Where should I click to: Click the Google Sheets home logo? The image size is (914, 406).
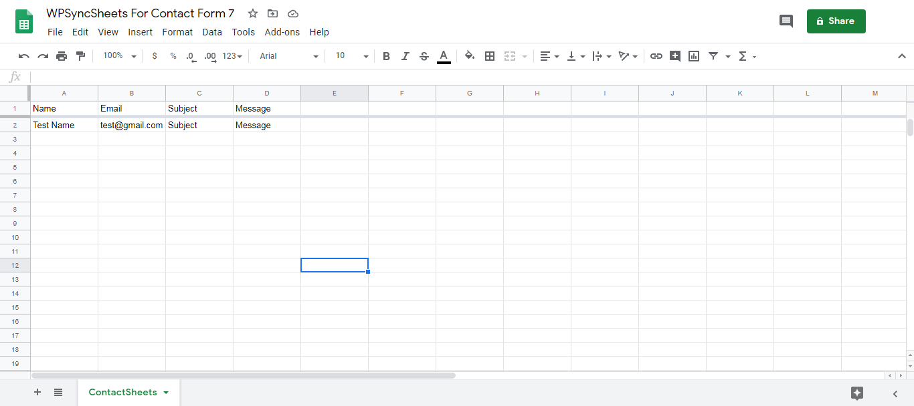24,21
